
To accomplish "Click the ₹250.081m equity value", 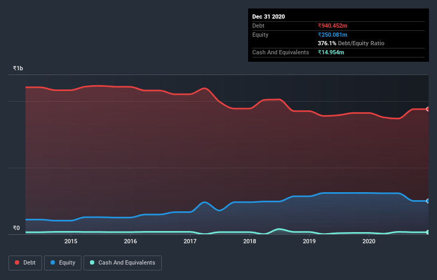I will click(333, 35).
